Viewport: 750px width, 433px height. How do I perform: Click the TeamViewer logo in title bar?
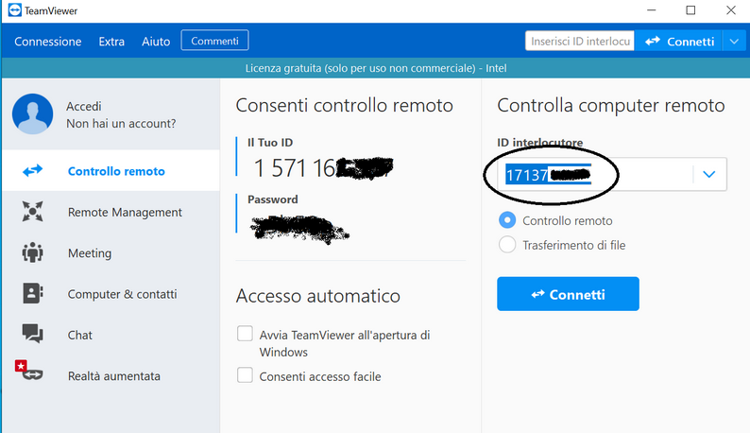[x=15, y=10]
